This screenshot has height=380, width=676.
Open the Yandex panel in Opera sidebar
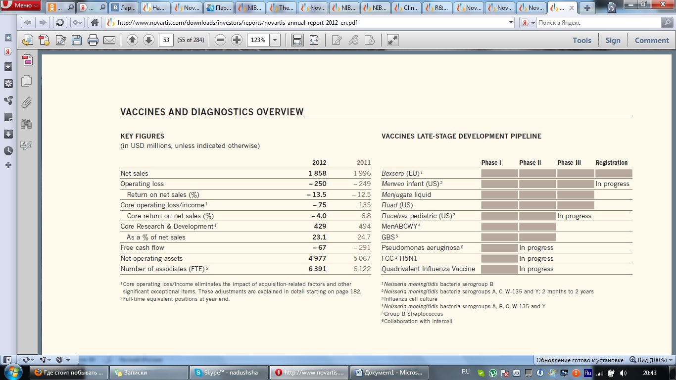pyautogui.click(x=8, y=51)
